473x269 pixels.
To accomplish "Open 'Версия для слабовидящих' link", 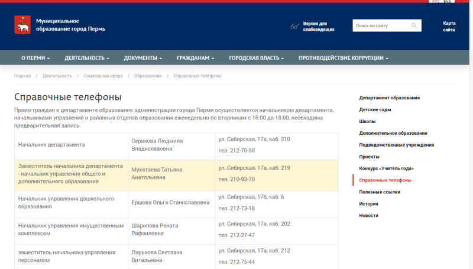I will click(319, 27).
